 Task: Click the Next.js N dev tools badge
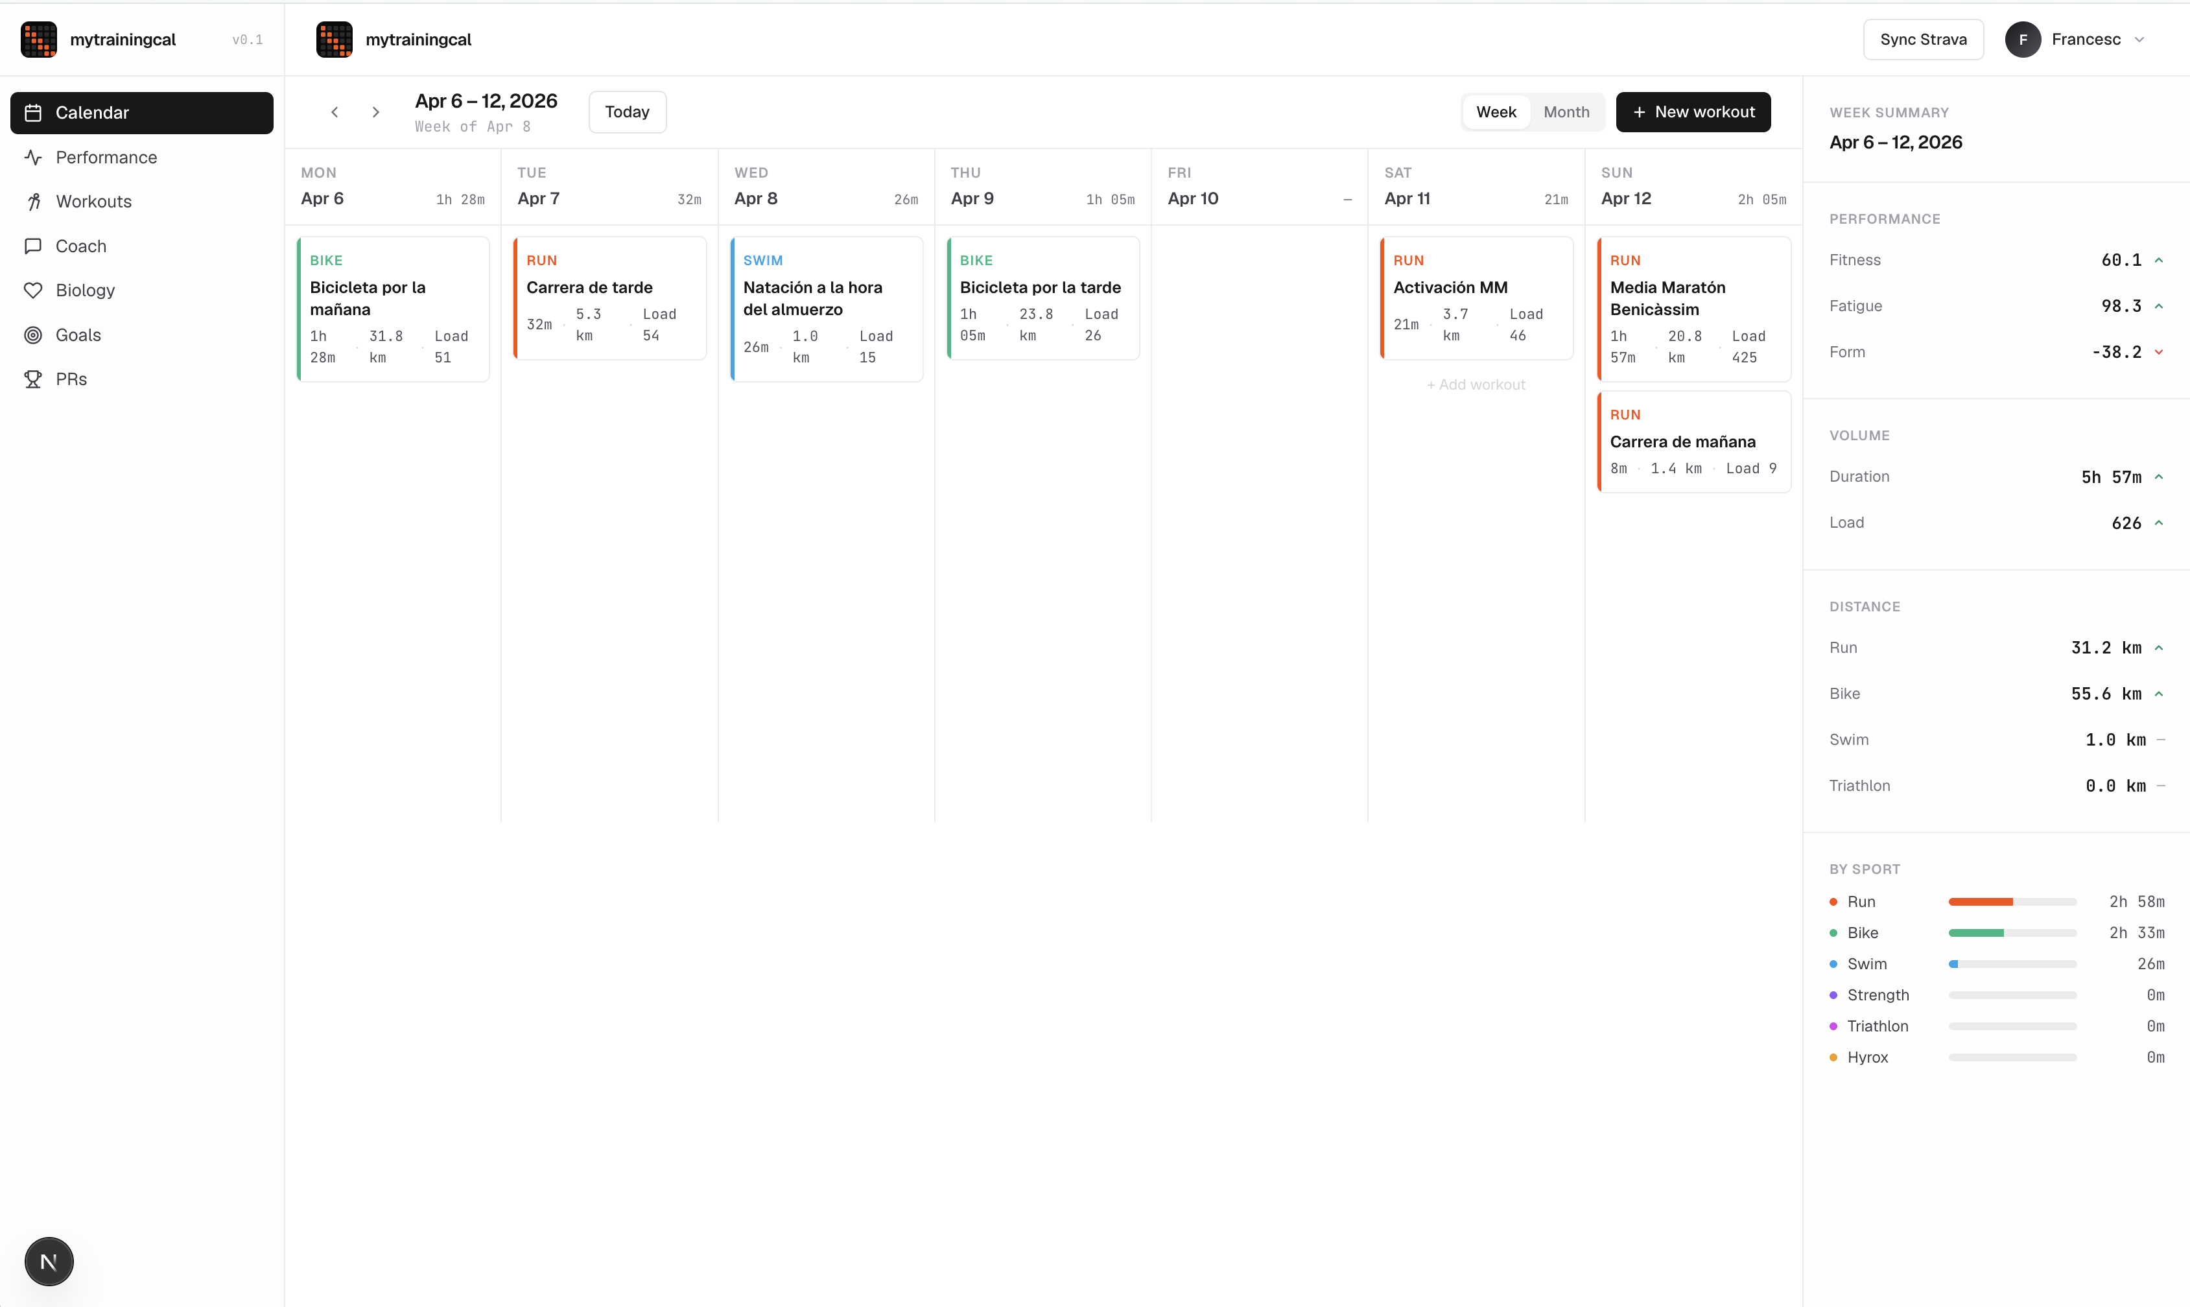tap(49, 1262)
